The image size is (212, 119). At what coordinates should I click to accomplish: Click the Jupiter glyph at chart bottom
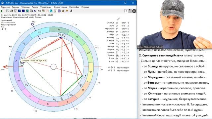click(x=62, y=99)
